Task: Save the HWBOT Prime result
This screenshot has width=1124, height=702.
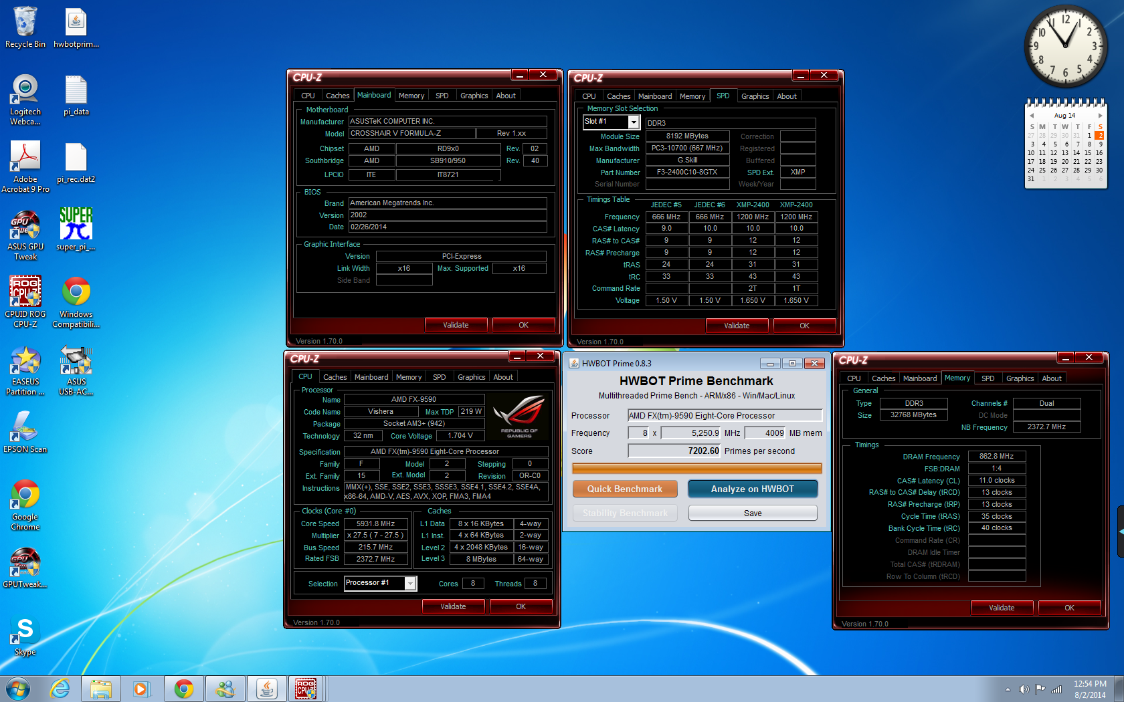Action: 753,513
